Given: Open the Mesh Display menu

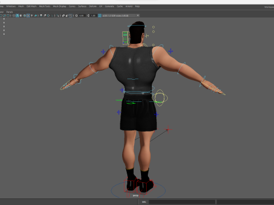Looking at the screenshot, I should click(59, 6).
